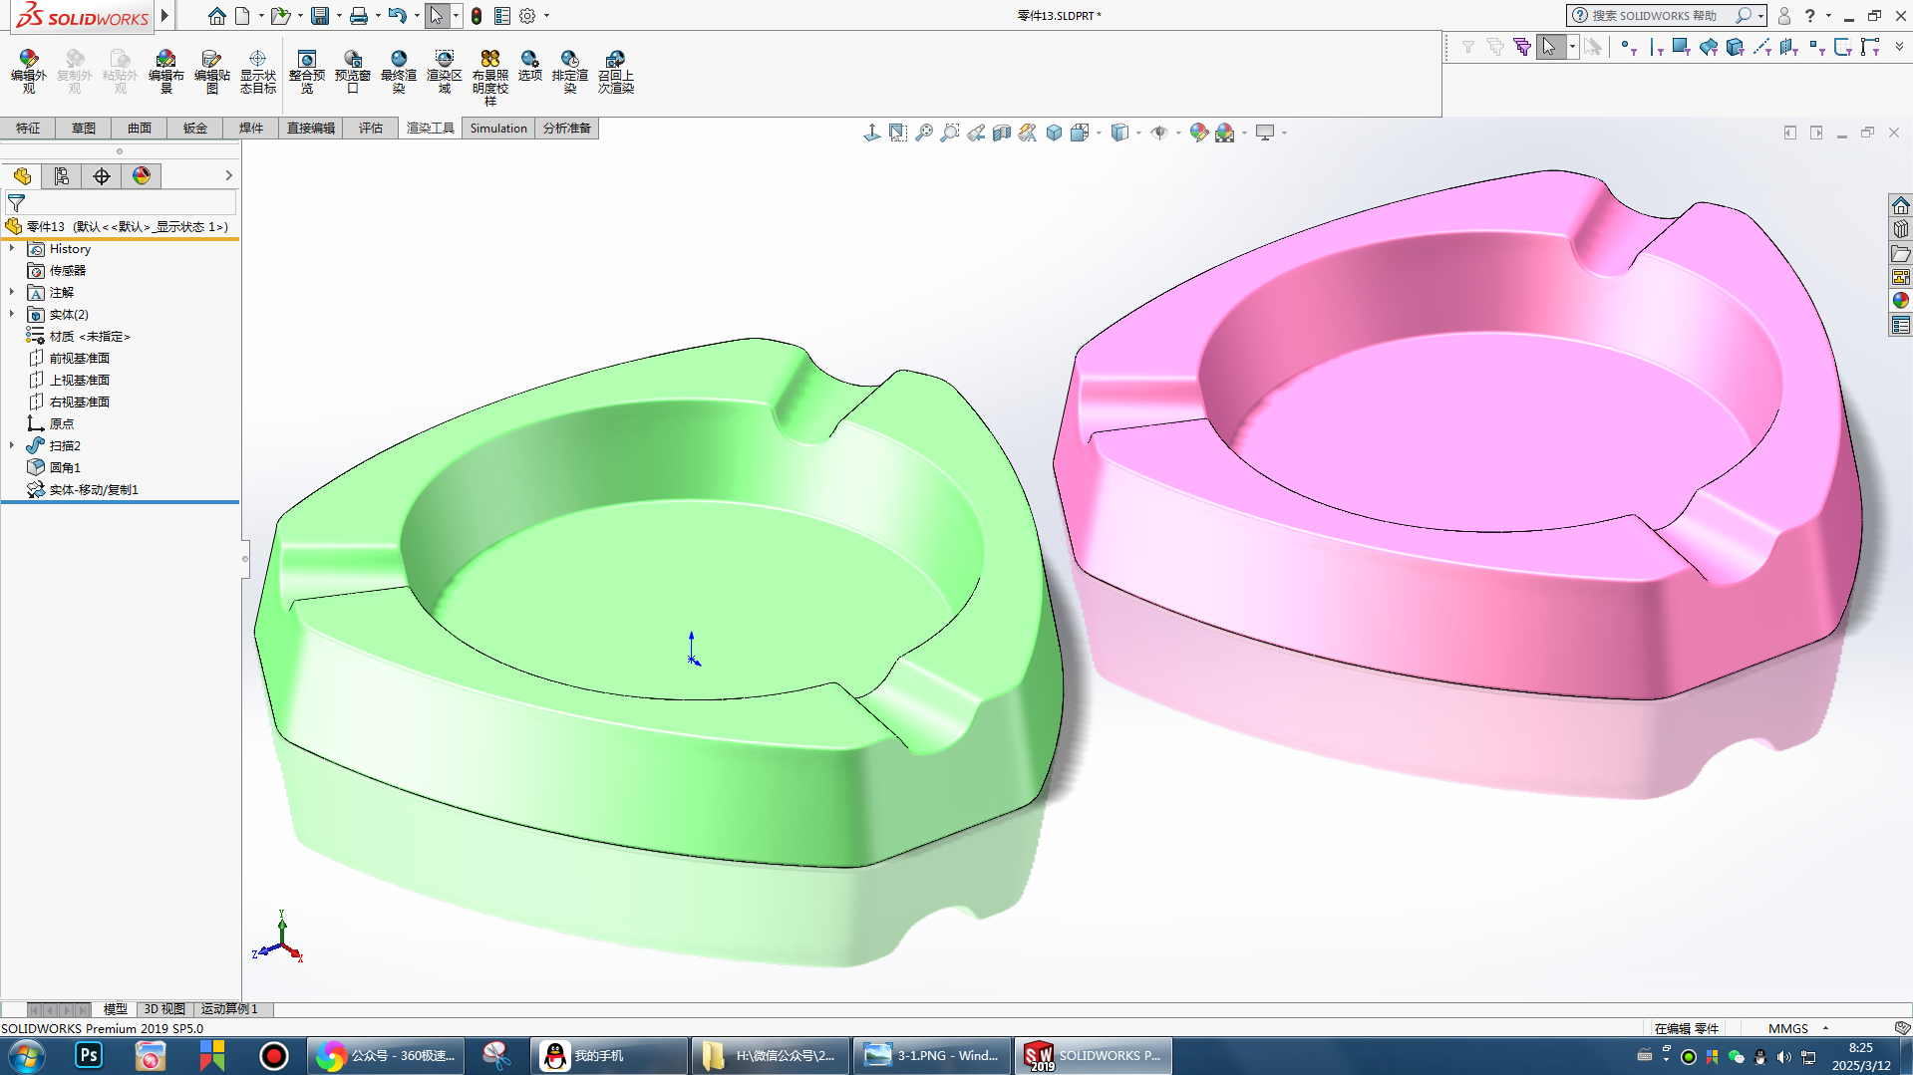Select 圆角1 fillet feature in tree
The image size is (1913, 1075).
(66, 467)
